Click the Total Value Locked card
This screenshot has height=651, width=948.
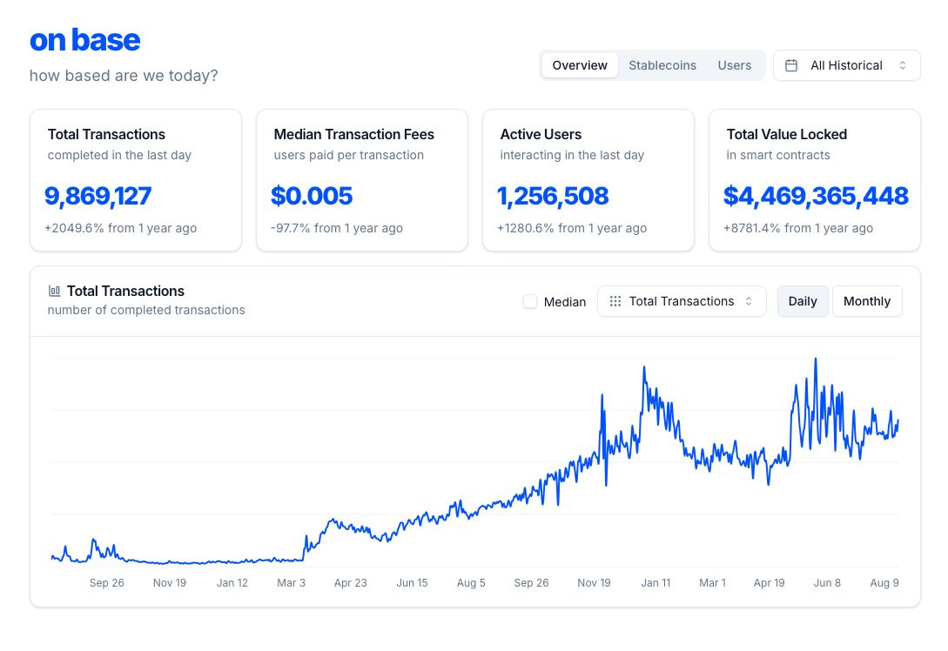click(x=815, y=180)
